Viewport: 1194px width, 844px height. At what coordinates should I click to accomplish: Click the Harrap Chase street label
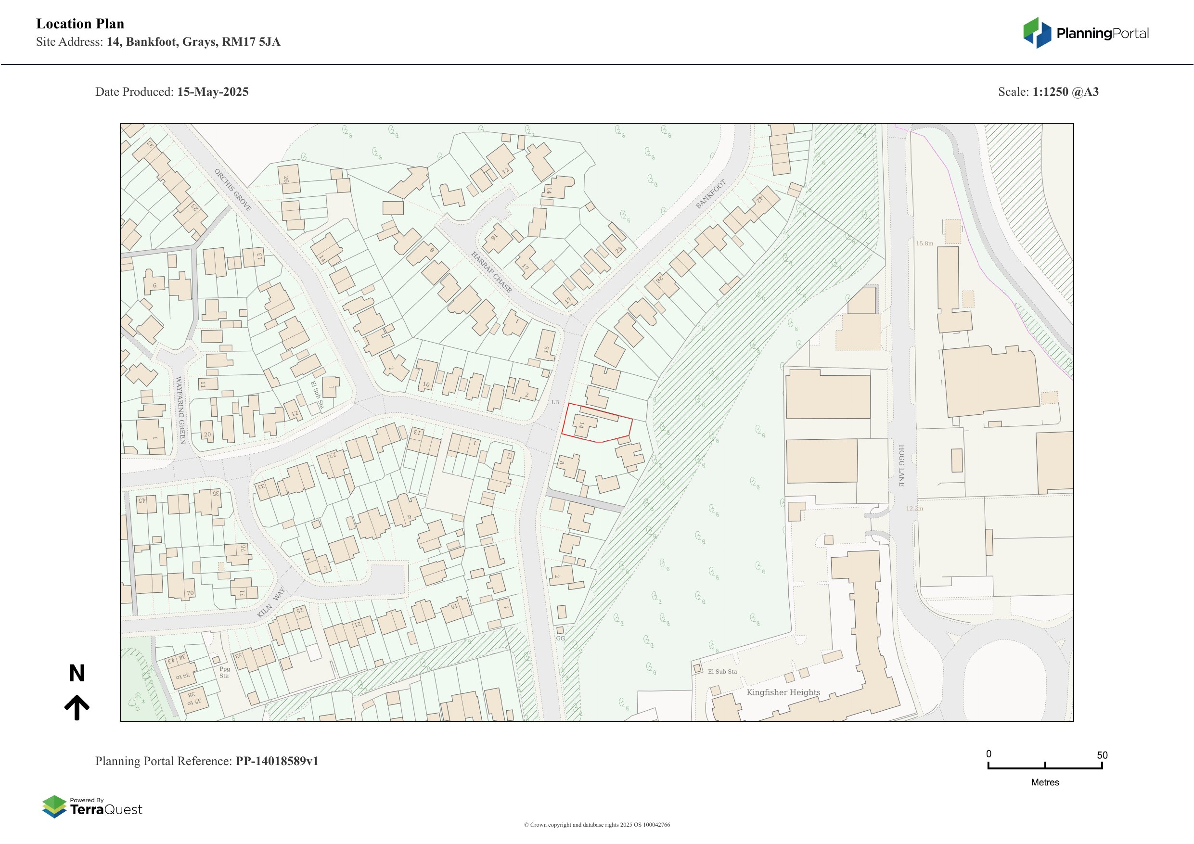click(491, 272)
